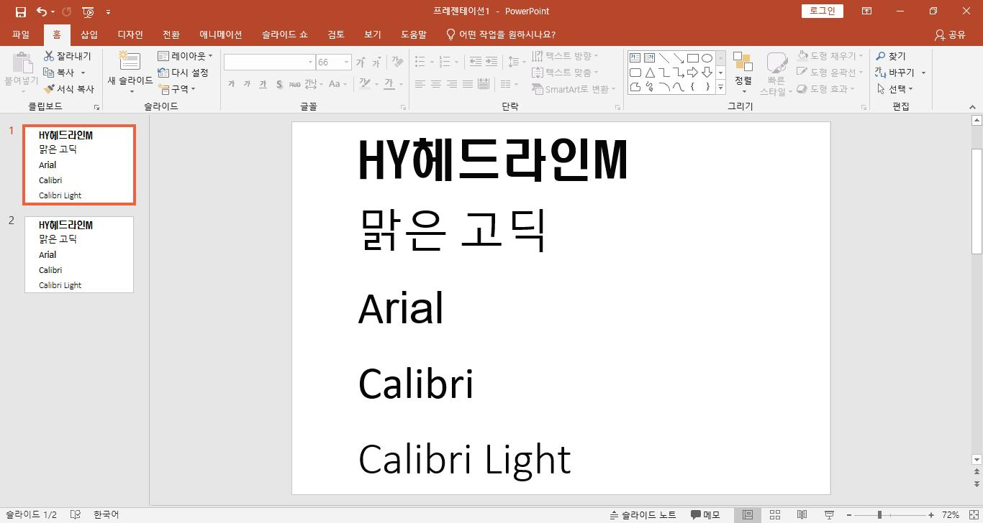Click the vertical scrollbar thumb of slide area
The height and width of the screenshot is (523, 983).
coord(977,201)
